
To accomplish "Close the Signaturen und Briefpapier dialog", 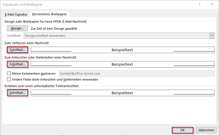I will tap(212, 4).
